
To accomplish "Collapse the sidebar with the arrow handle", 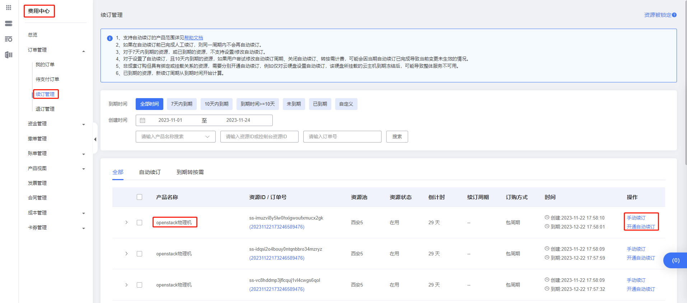I will pyautogui.click(x=95, y=139).
